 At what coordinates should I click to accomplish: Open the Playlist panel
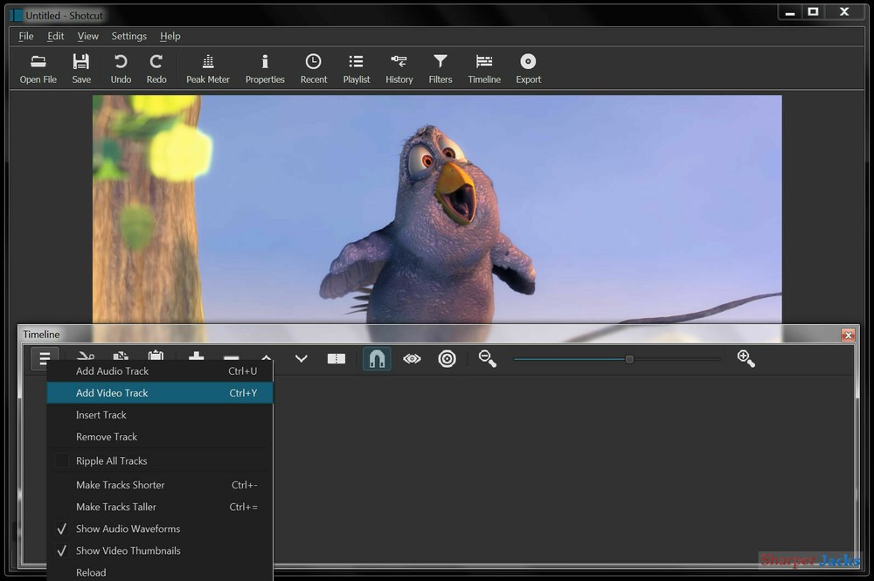(x=357, y=67)
